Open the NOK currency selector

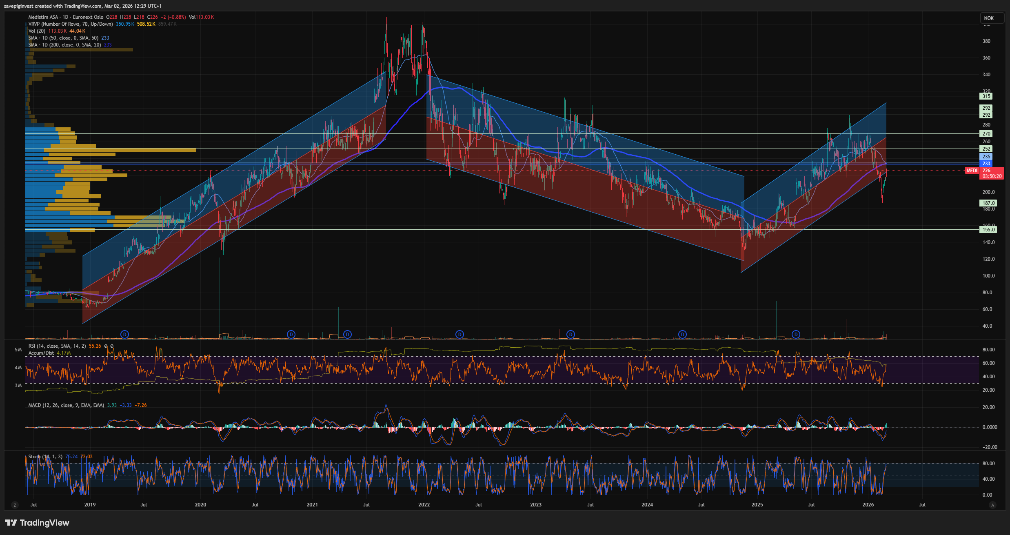(x=992, y=18)
